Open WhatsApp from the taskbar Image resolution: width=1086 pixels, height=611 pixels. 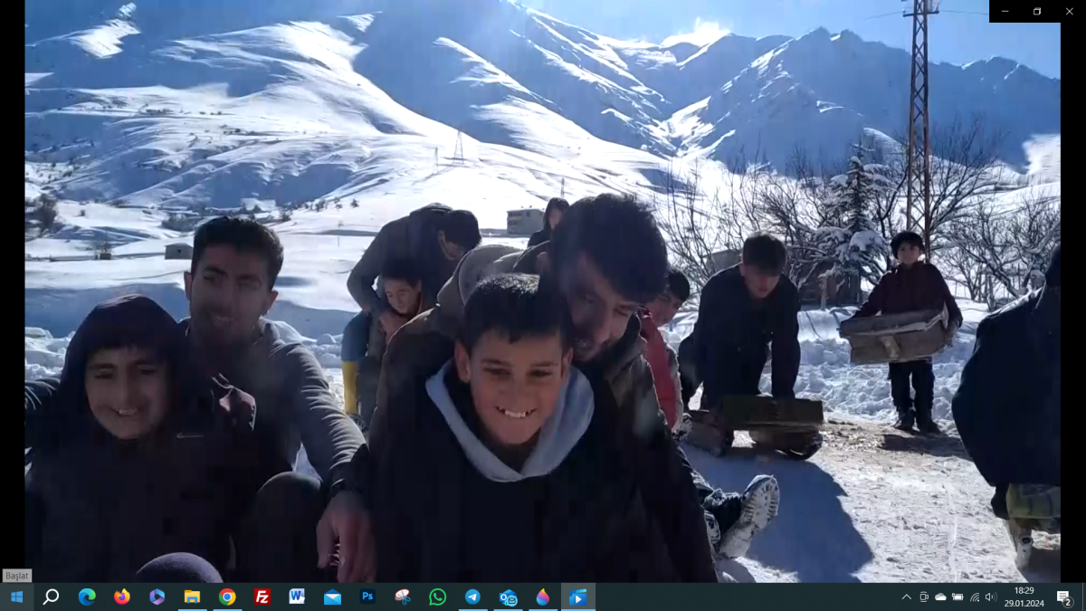pyautogui.click(x=438, y=597)
